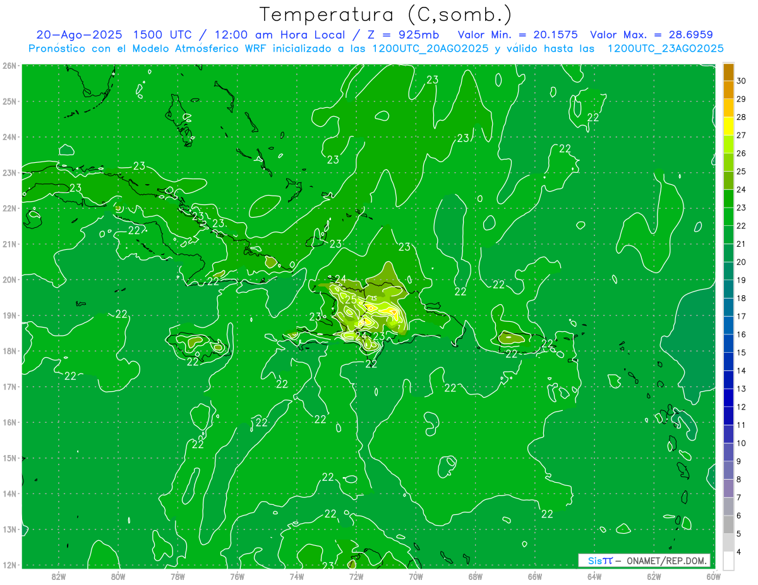
Task: Click "Valor Max. = 28.6959" text
Action: (x=651, y=35)
